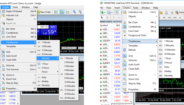Click Refresh in MT4 Charts menu
The image size is (184, 105).
click(x=140, y=50)
